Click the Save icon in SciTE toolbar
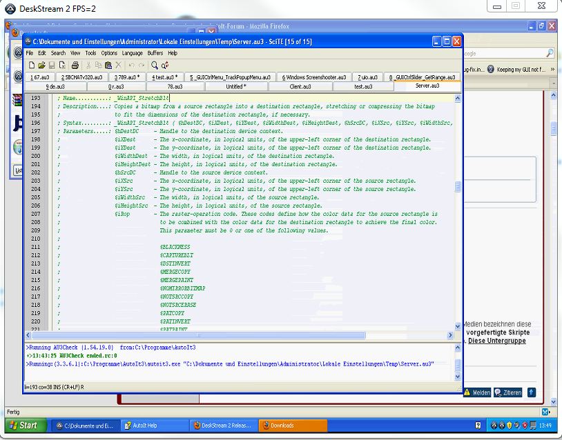Image resolution: width=562 pixels, height=440 pixels. [x=50, y=65]
